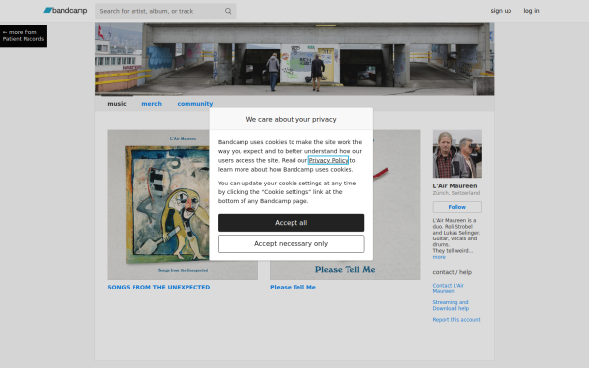Click Accept necessary only button
The image size is (589, 368).
292,244
